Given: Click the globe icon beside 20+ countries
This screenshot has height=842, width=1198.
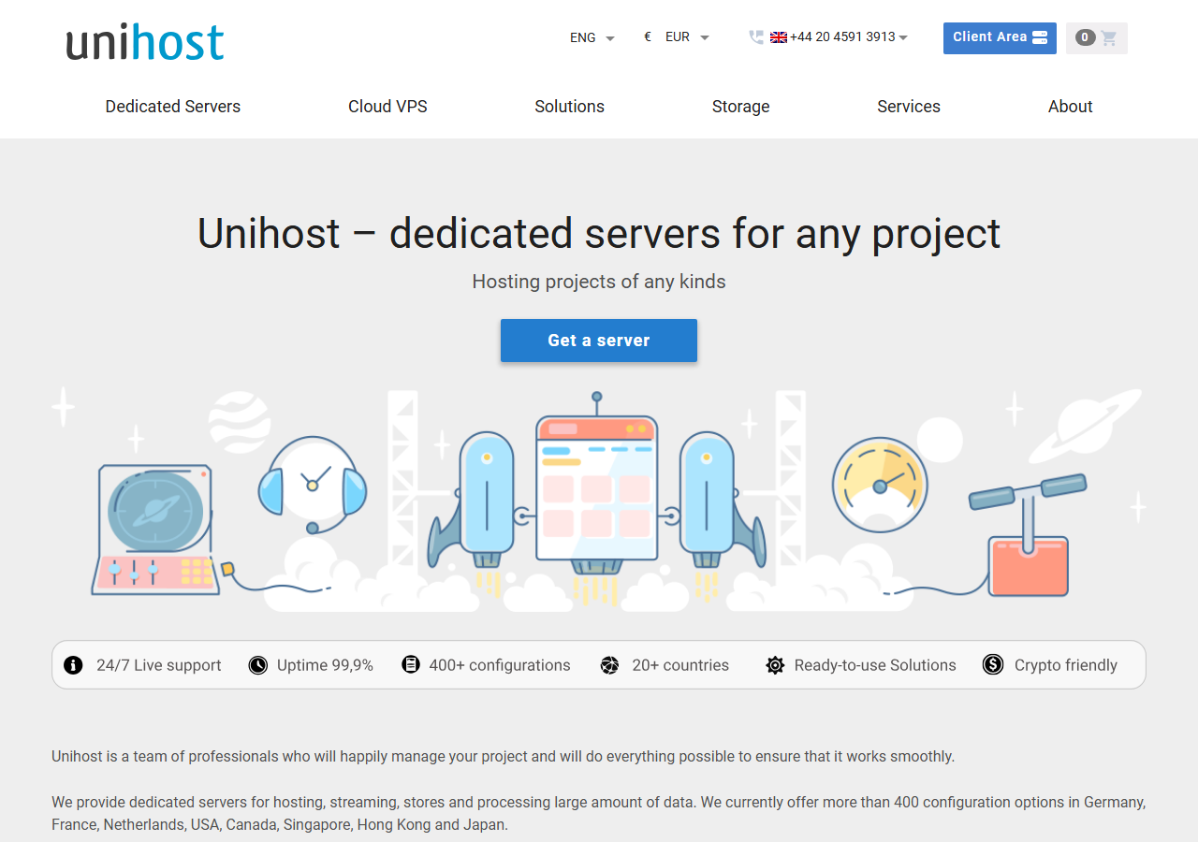Looking at the screenshot, I should 609,665.
